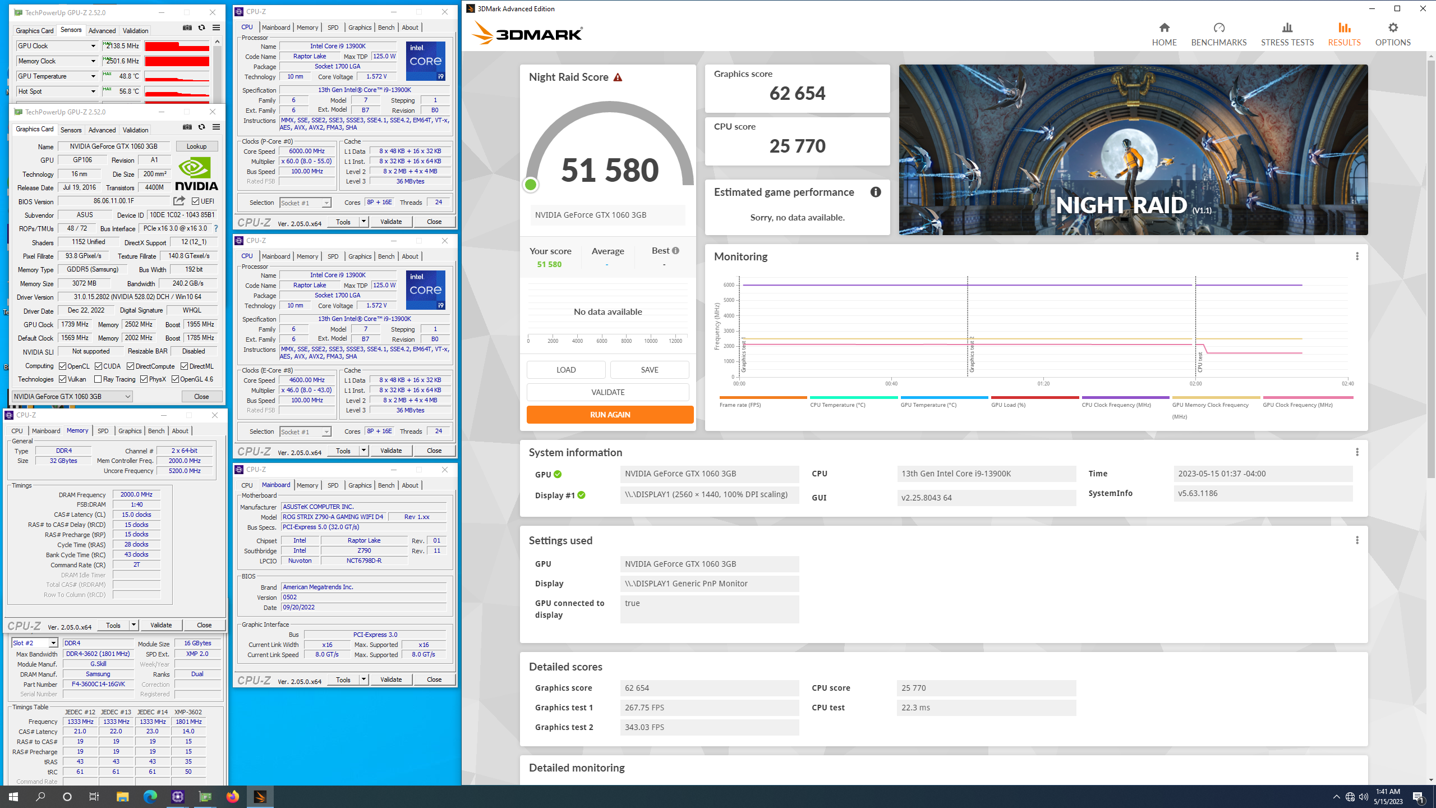
Task: Open NVIDIA GeForce GTX 1060 3GB device dropdown
Action: [72, 397]
